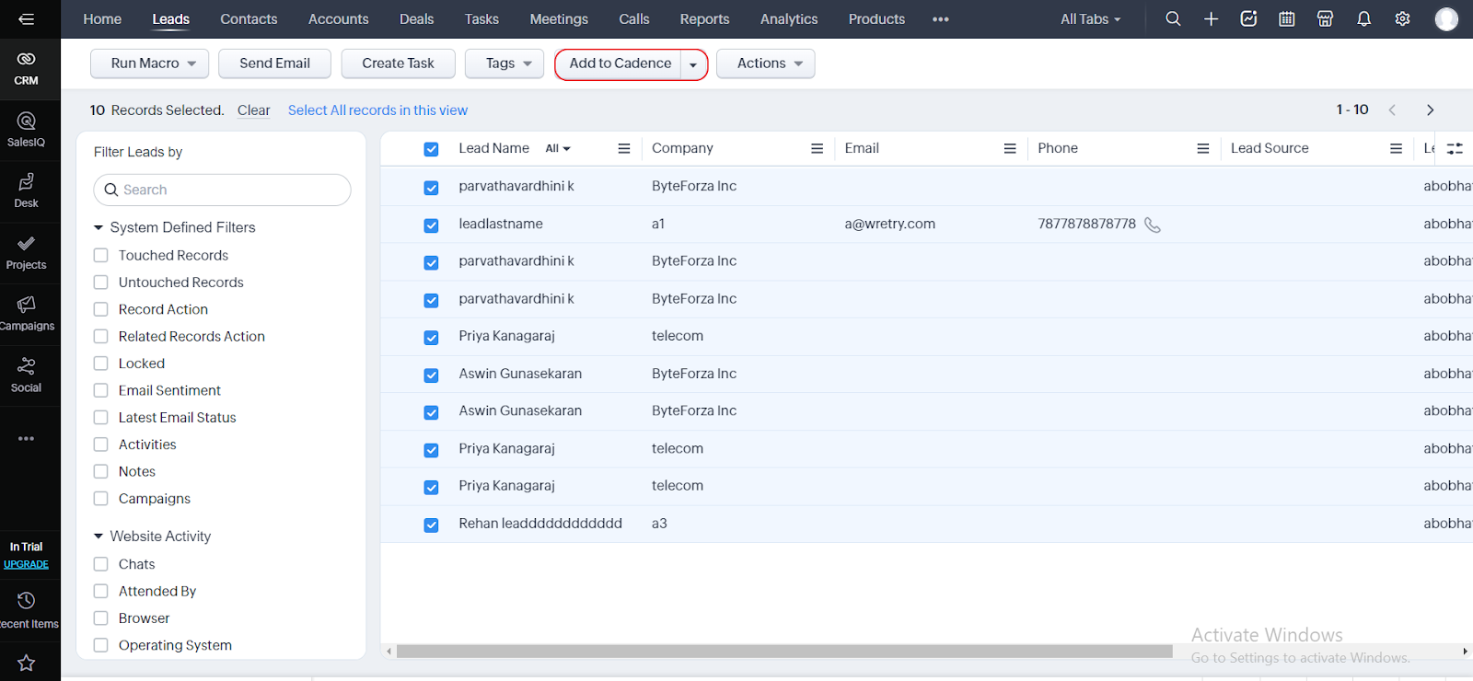Click Select All records in this view
The image size is (1473, 681).
377,110
